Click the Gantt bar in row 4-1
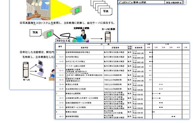Image resolution: width=193 pixels, height=123 pixels. pyautogui.click(x=174, y=116)
